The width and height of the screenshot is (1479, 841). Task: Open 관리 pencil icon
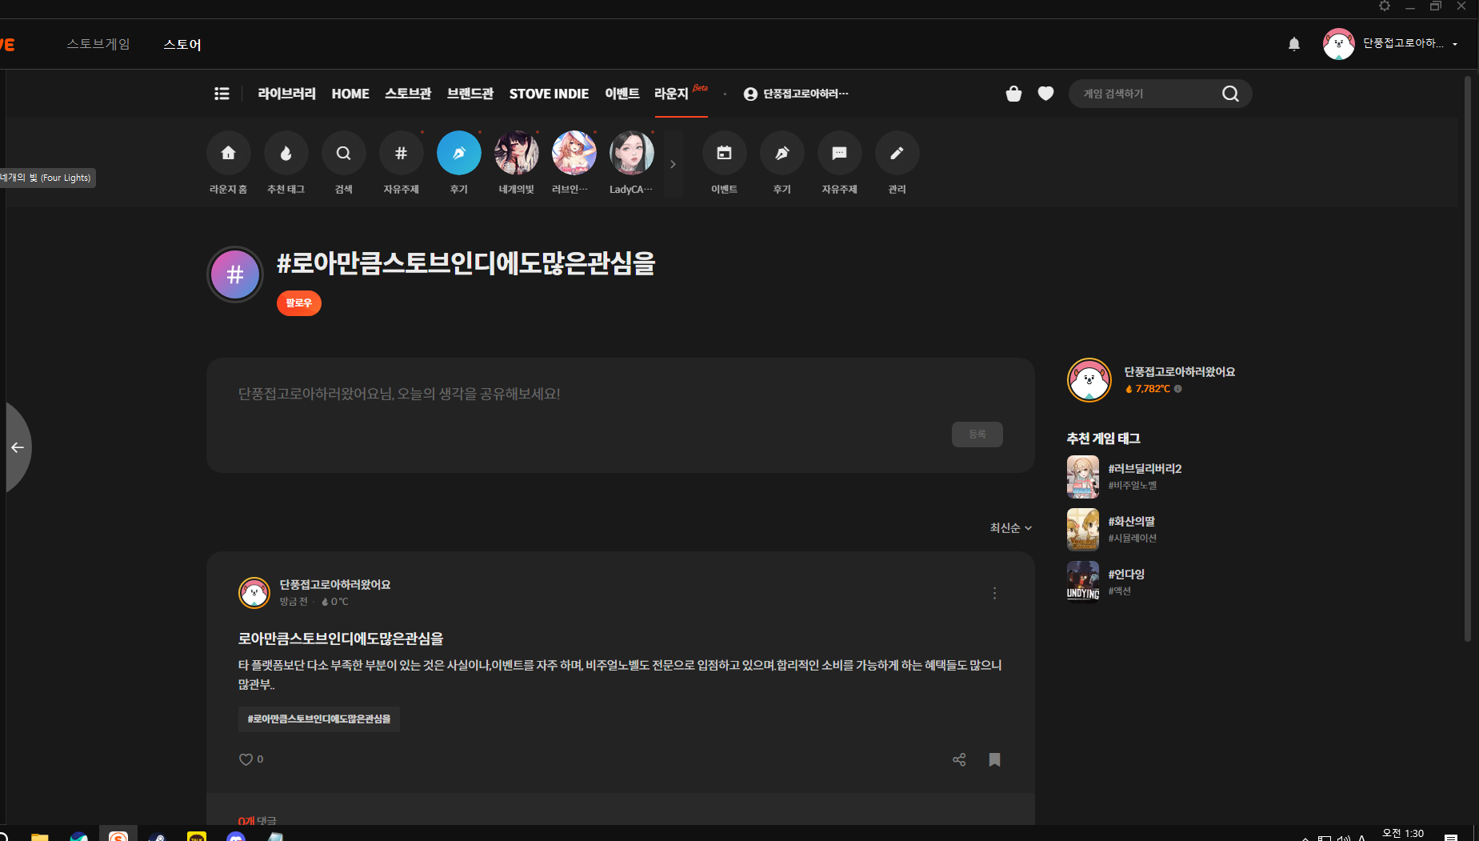pos(897,153)
